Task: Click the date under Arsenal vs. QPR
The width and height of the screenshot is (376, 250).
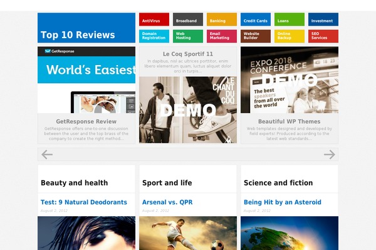Action: click(155, 211)
